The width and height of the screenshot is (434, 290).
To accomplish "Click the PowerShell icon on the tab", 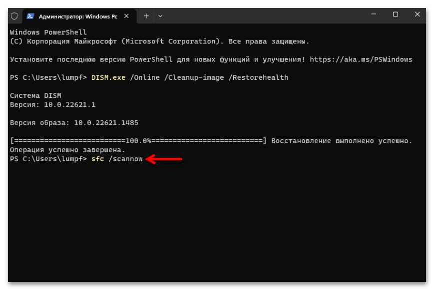I will pos(30,16).
